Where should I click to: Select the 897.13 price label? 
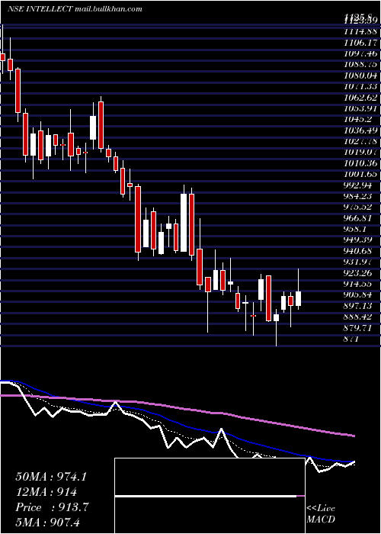click(357, 306)
